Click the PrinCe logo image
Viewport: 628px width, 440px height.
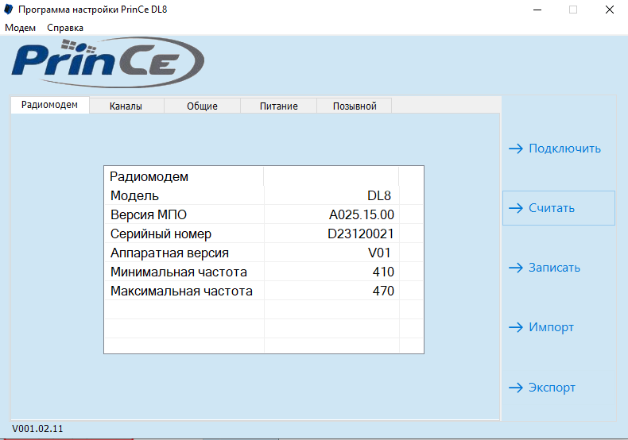108,63
